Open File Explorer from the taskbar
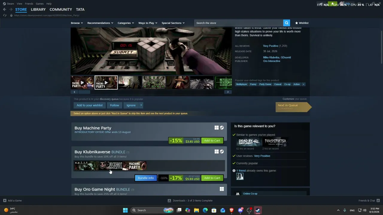 pos(196,210)
